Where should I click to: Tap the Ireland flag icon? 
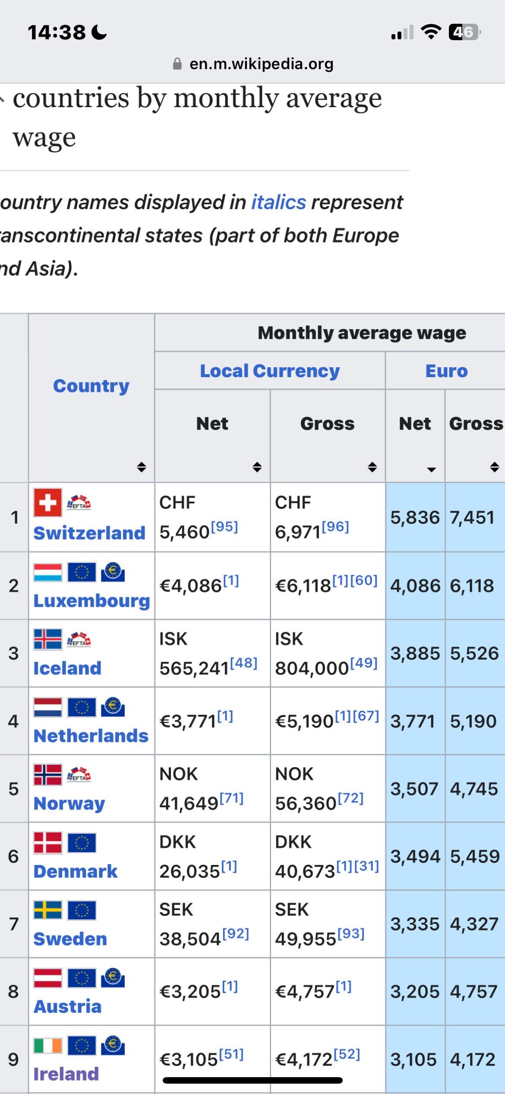click(47, 1046)
